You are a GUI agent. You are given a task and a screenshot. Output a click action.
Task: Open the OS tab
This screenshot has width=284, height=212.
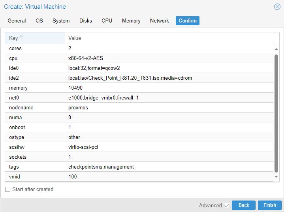[39, 21]
